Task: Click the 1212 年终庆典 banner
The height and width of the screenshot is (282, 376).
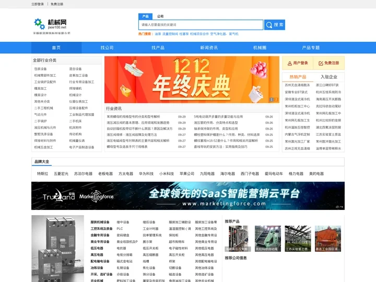Action: click(192, 79)
